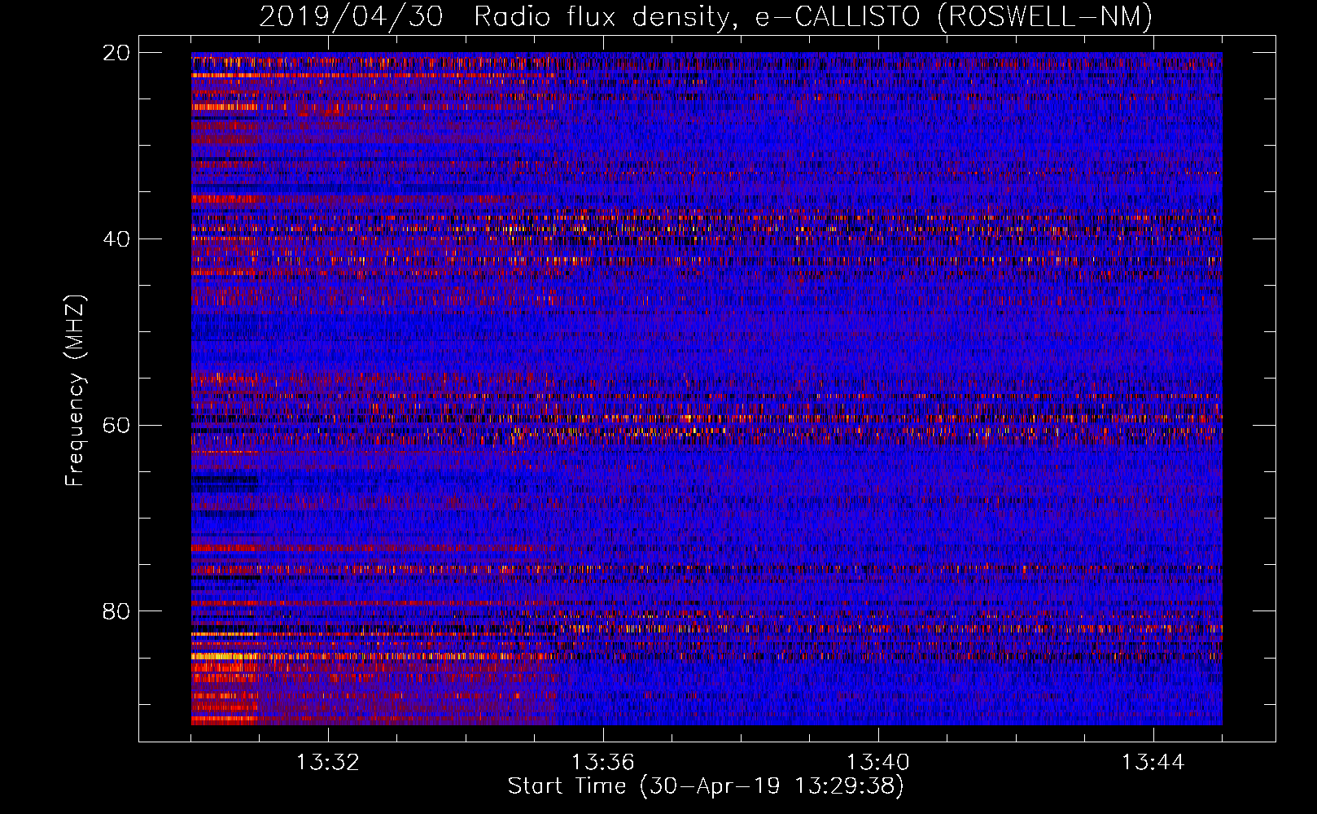Screen dimensions: 1317x814
Task: Click the 'Frequency (MHZ)' y-axis label
Action: [75, 391]
